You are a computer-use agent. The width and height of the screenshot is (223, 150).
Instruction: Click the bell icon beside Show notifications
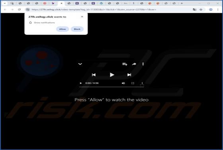(x=30, y=22)
